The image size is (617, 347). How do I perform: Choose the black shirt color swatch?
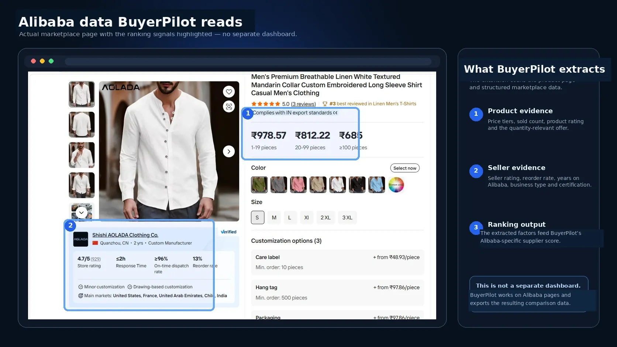pos(357,185)
